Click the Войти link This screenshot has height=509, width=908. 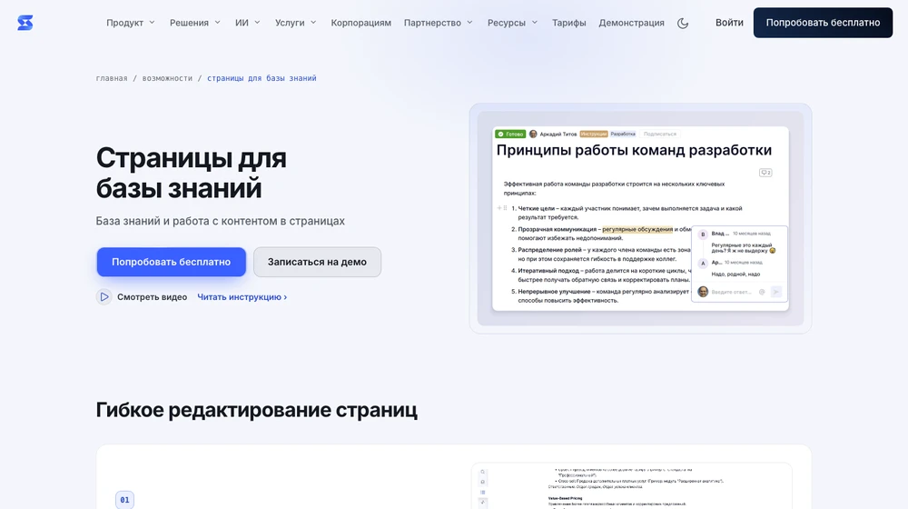click(729, 23)
